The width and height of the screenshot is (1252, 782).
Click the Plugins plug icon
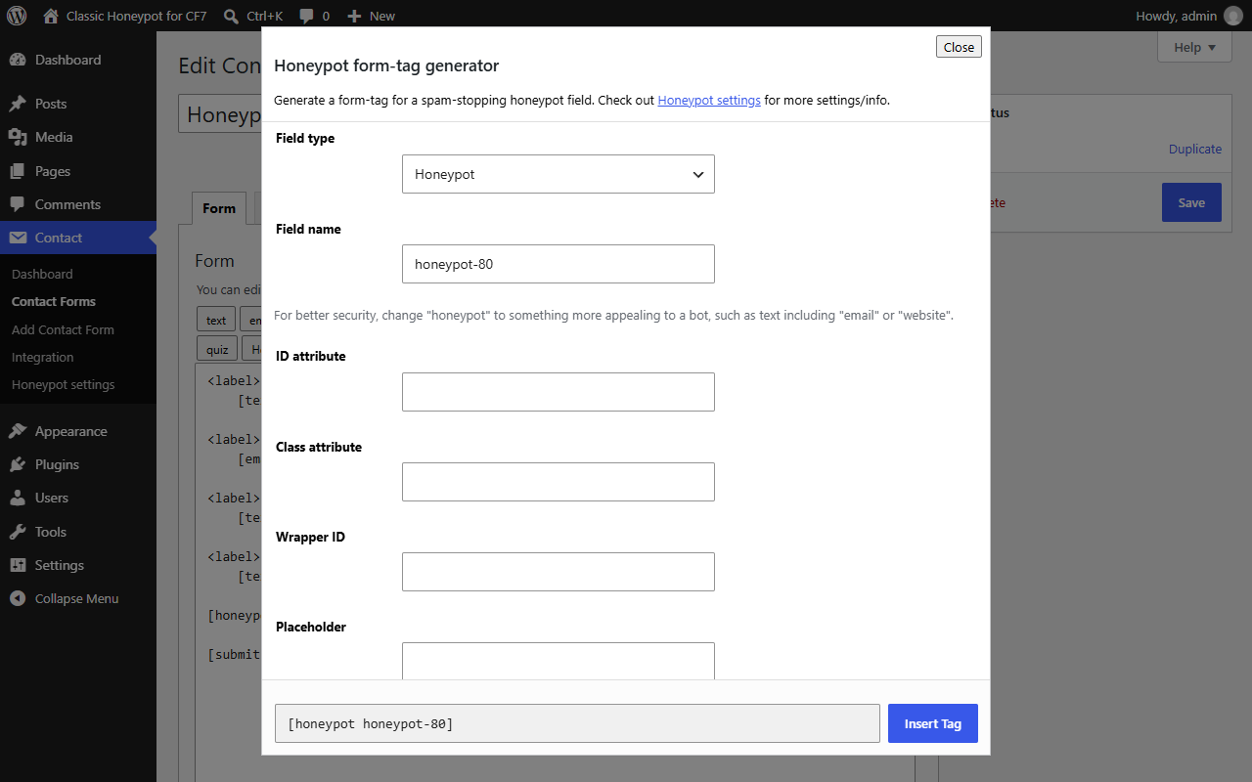18,464
